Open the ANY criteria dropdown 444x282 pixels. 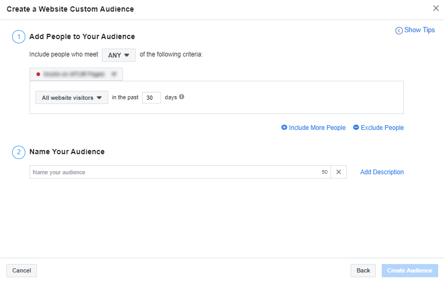[x=119, y=55]
